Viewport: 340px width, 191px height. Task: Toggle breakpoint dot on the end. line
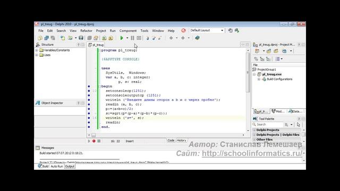[89, 127]
